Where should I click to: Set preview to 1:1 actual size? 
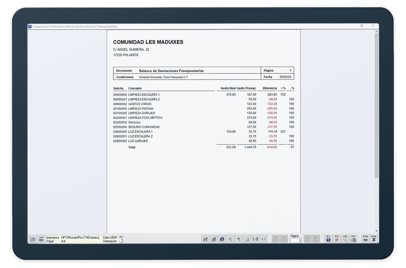[263, 239]
